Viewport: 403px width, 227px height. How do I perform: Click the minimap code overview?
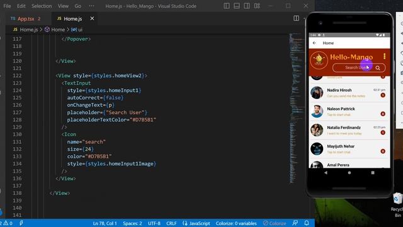coord(296,108)
